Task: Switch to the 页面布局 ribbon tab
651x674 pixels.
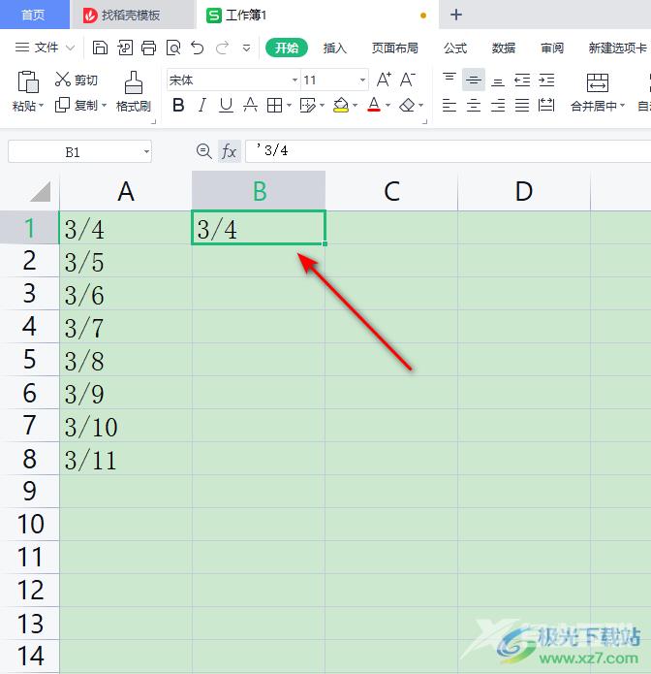Action: (x=394, y=48)
